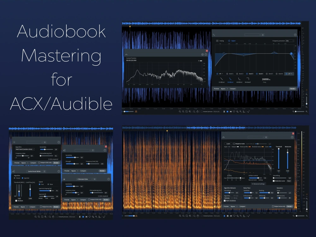This screenshot has height=237, width=316.
Task: Click Compare in the EQ panel
Action: [x=233, y=89]
